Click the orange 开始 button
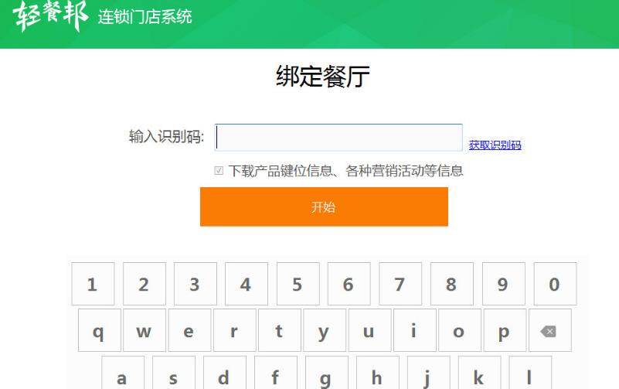Image resolution: width=619 pixels, height=389 pixels. click(x=324, y=206)
